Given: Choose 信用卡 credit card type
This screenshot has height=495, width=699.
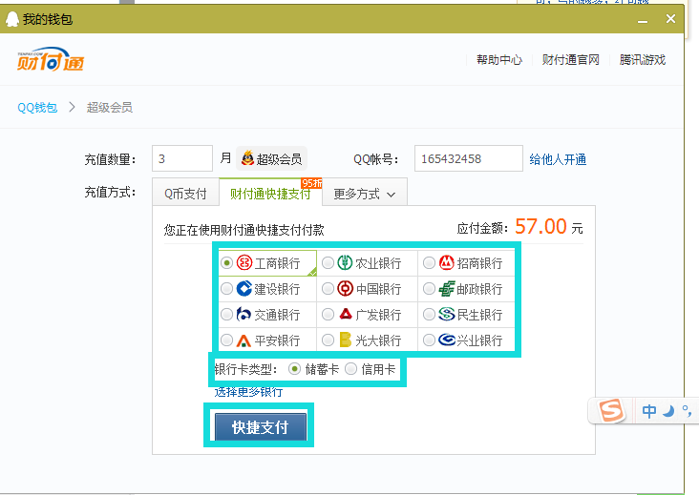Looking at the screenshot, I should [350, 369].
